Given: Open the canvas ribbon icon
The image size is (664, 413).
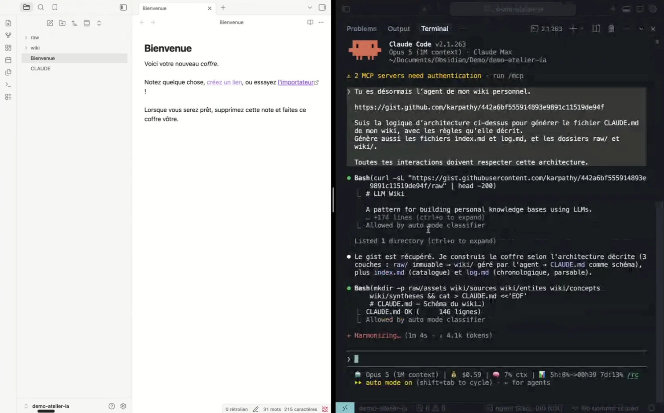Looking at the screenshot, I should coord(8,48).
